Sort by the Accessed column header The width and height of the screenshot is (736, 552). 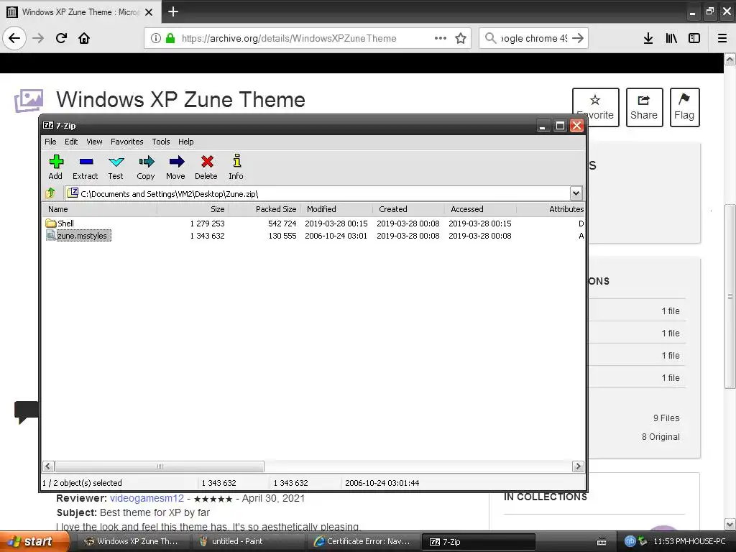(x=480, y=209)
